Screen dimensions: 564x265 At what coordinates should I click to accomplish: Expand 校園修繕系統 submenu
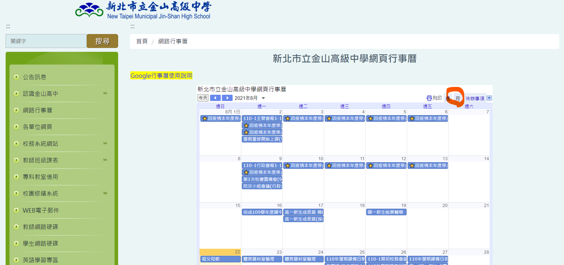105,193
